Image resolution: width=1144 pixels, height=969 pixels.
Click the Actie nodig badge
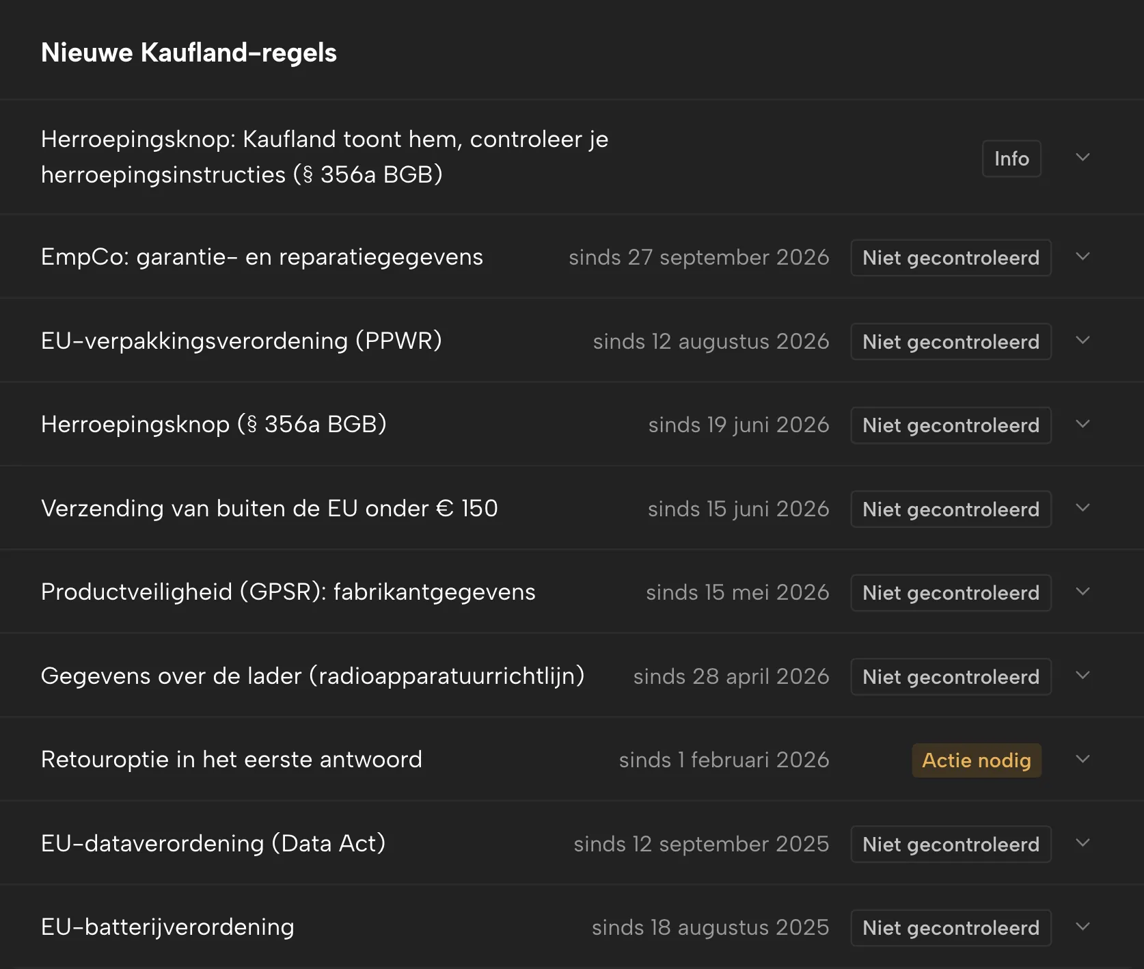977,760
